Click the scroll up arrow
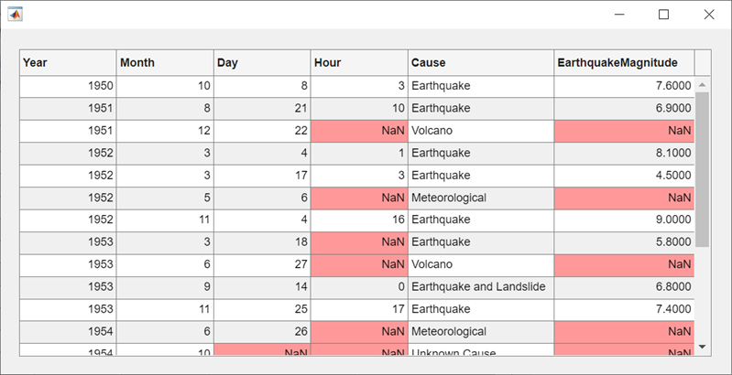Screen dimensions: 732x375 (703, 85)
